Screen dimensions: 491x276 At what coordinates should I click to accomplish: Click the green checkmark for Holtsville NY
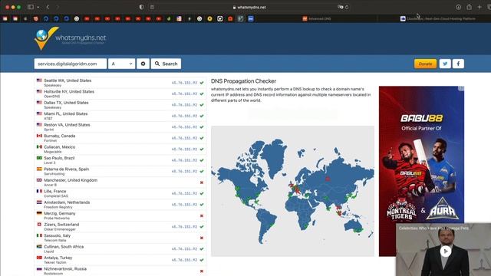coord(202,94)
